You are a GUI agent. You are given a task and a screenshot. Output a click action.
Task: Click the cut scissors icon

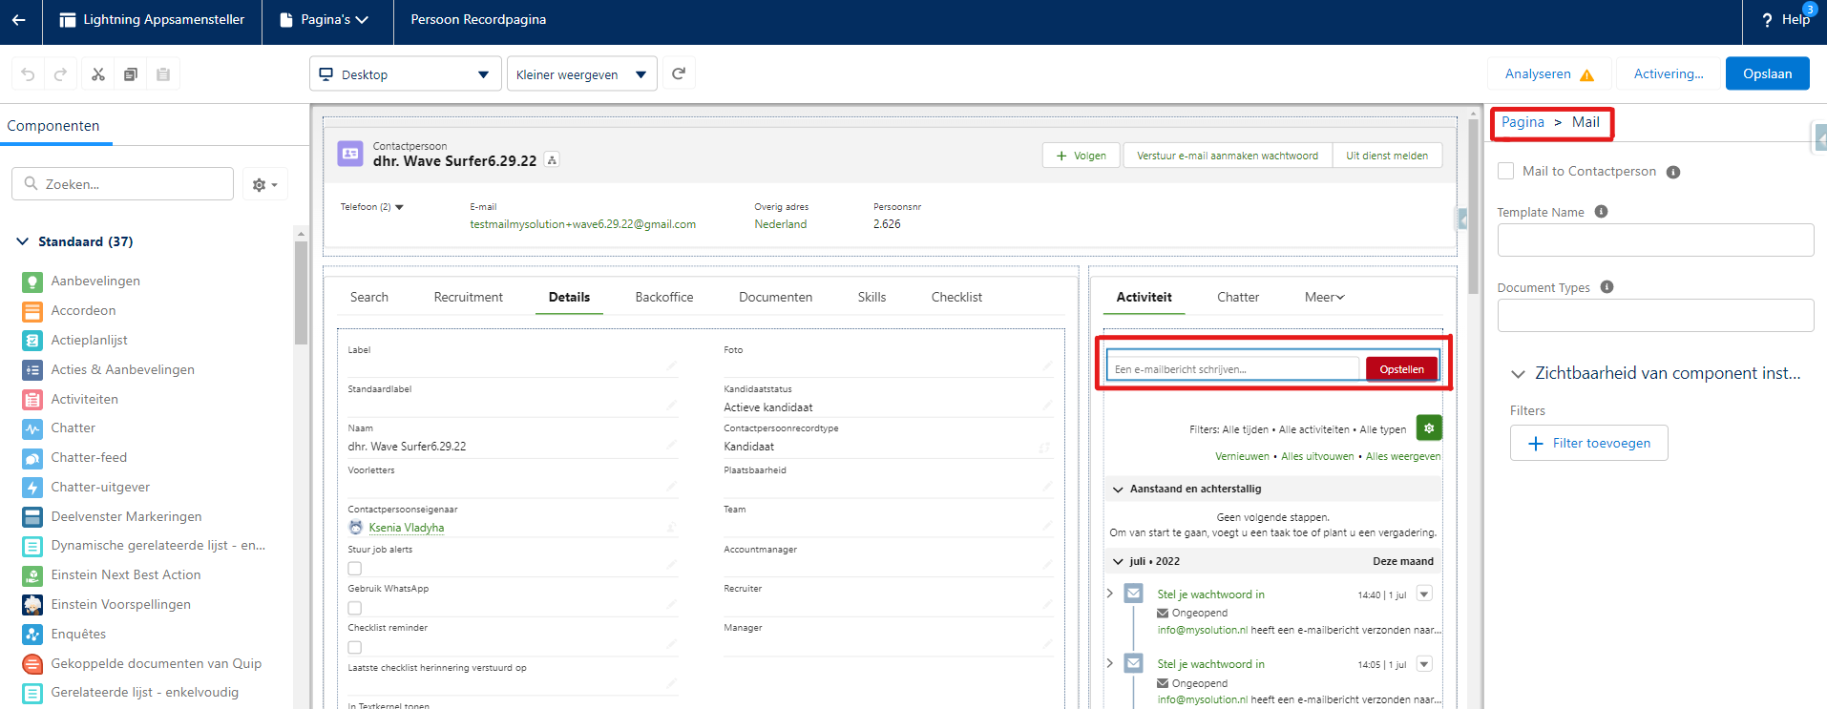click(x=98, y=74)
